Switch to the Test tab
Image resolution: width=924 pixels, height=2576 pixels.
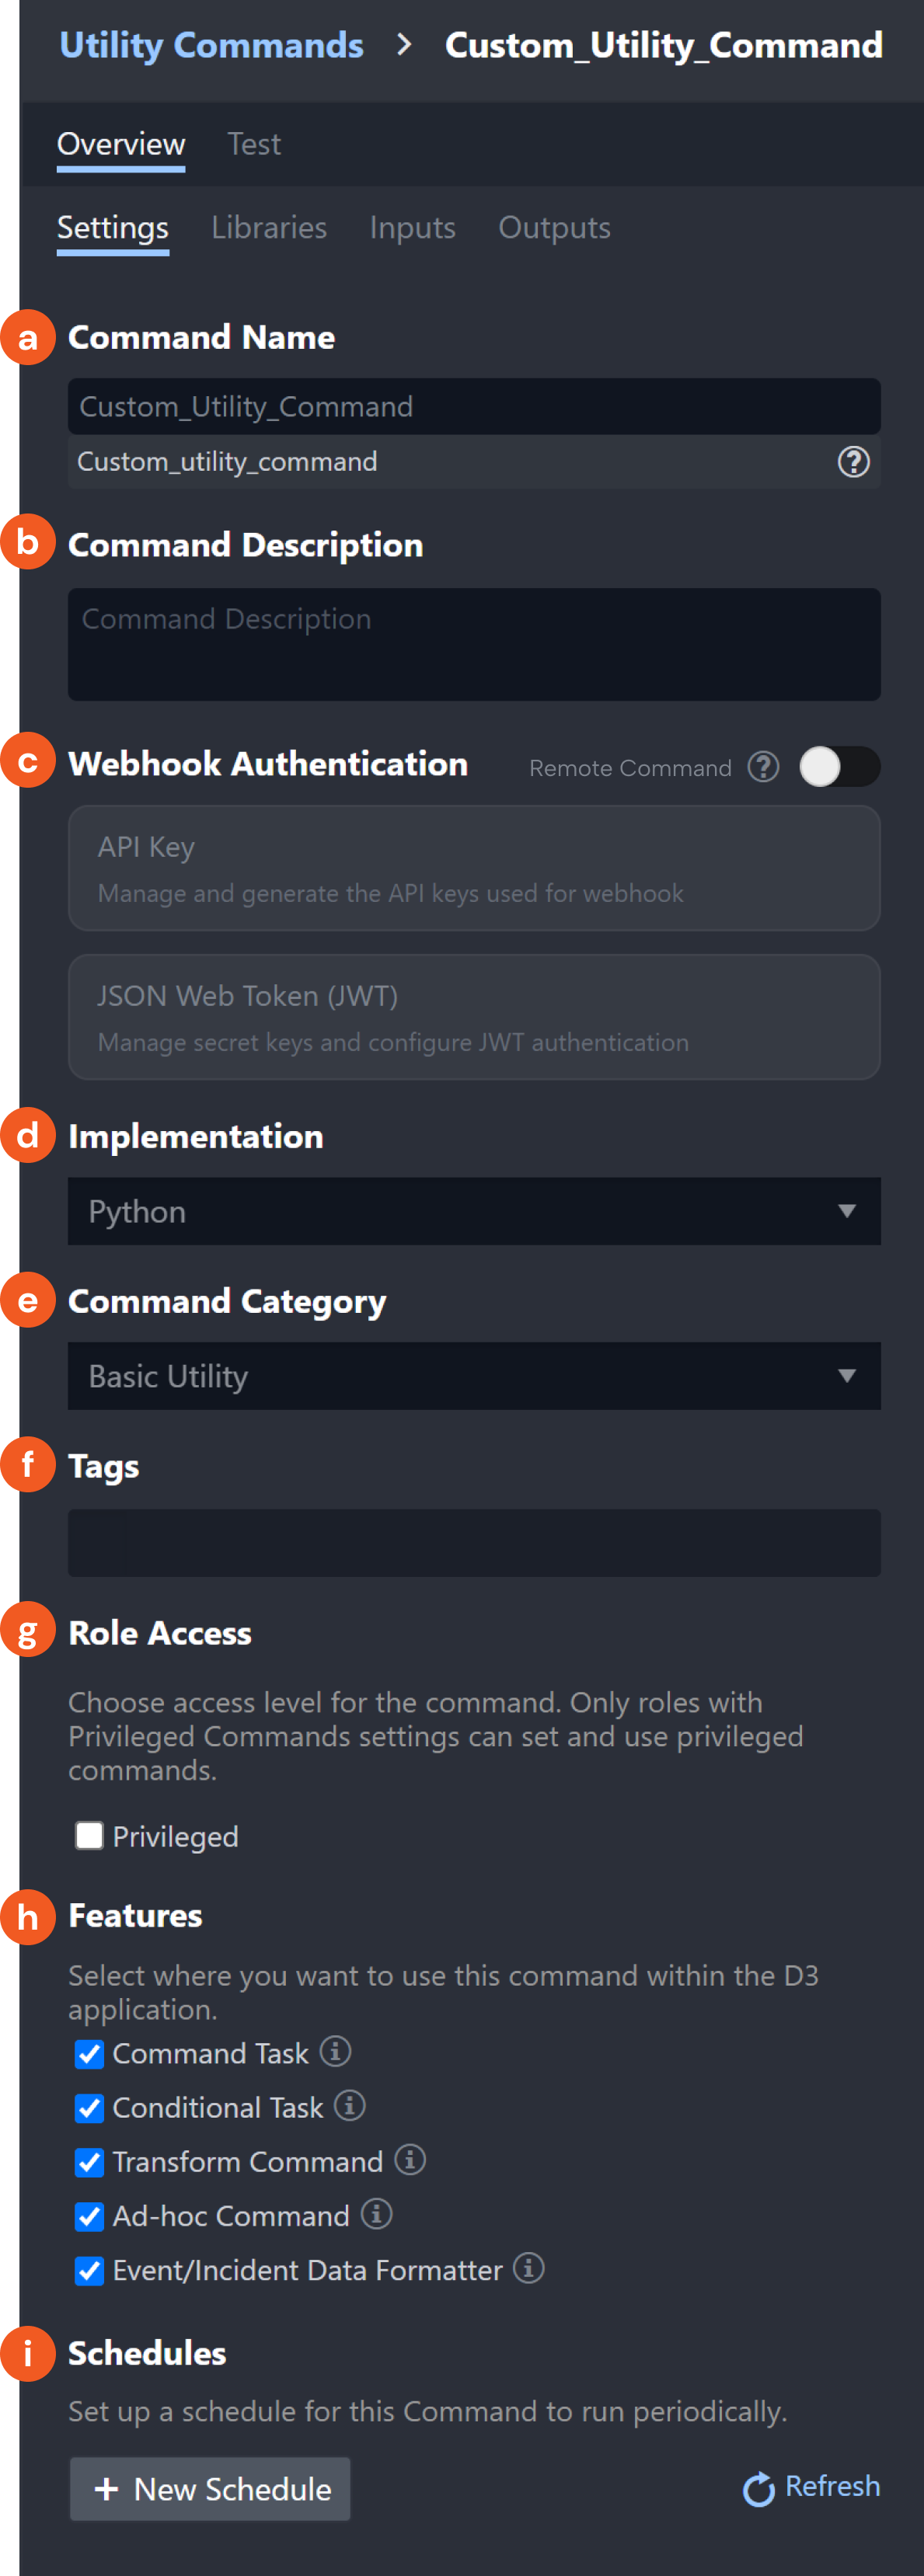coord(254,144)
